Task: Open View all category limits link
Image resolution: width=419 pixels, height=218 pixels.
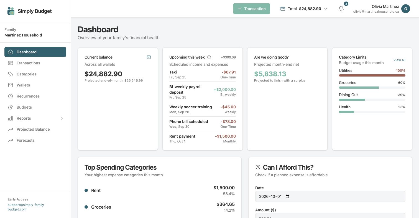Action: click(399, 60)
